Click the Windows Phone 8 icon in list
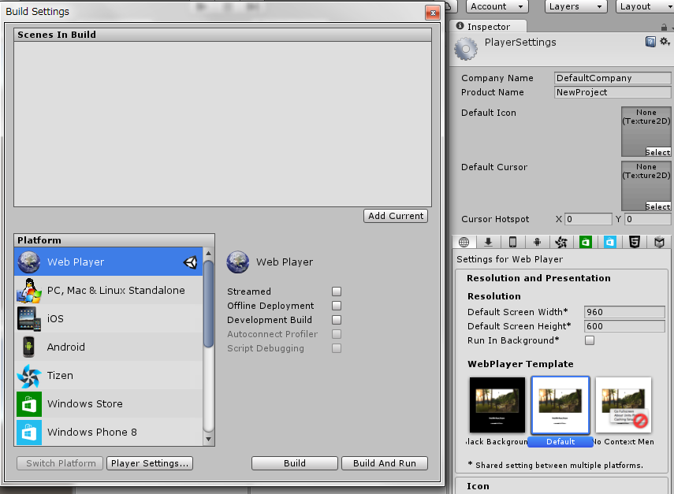 [x=29, y=432]
